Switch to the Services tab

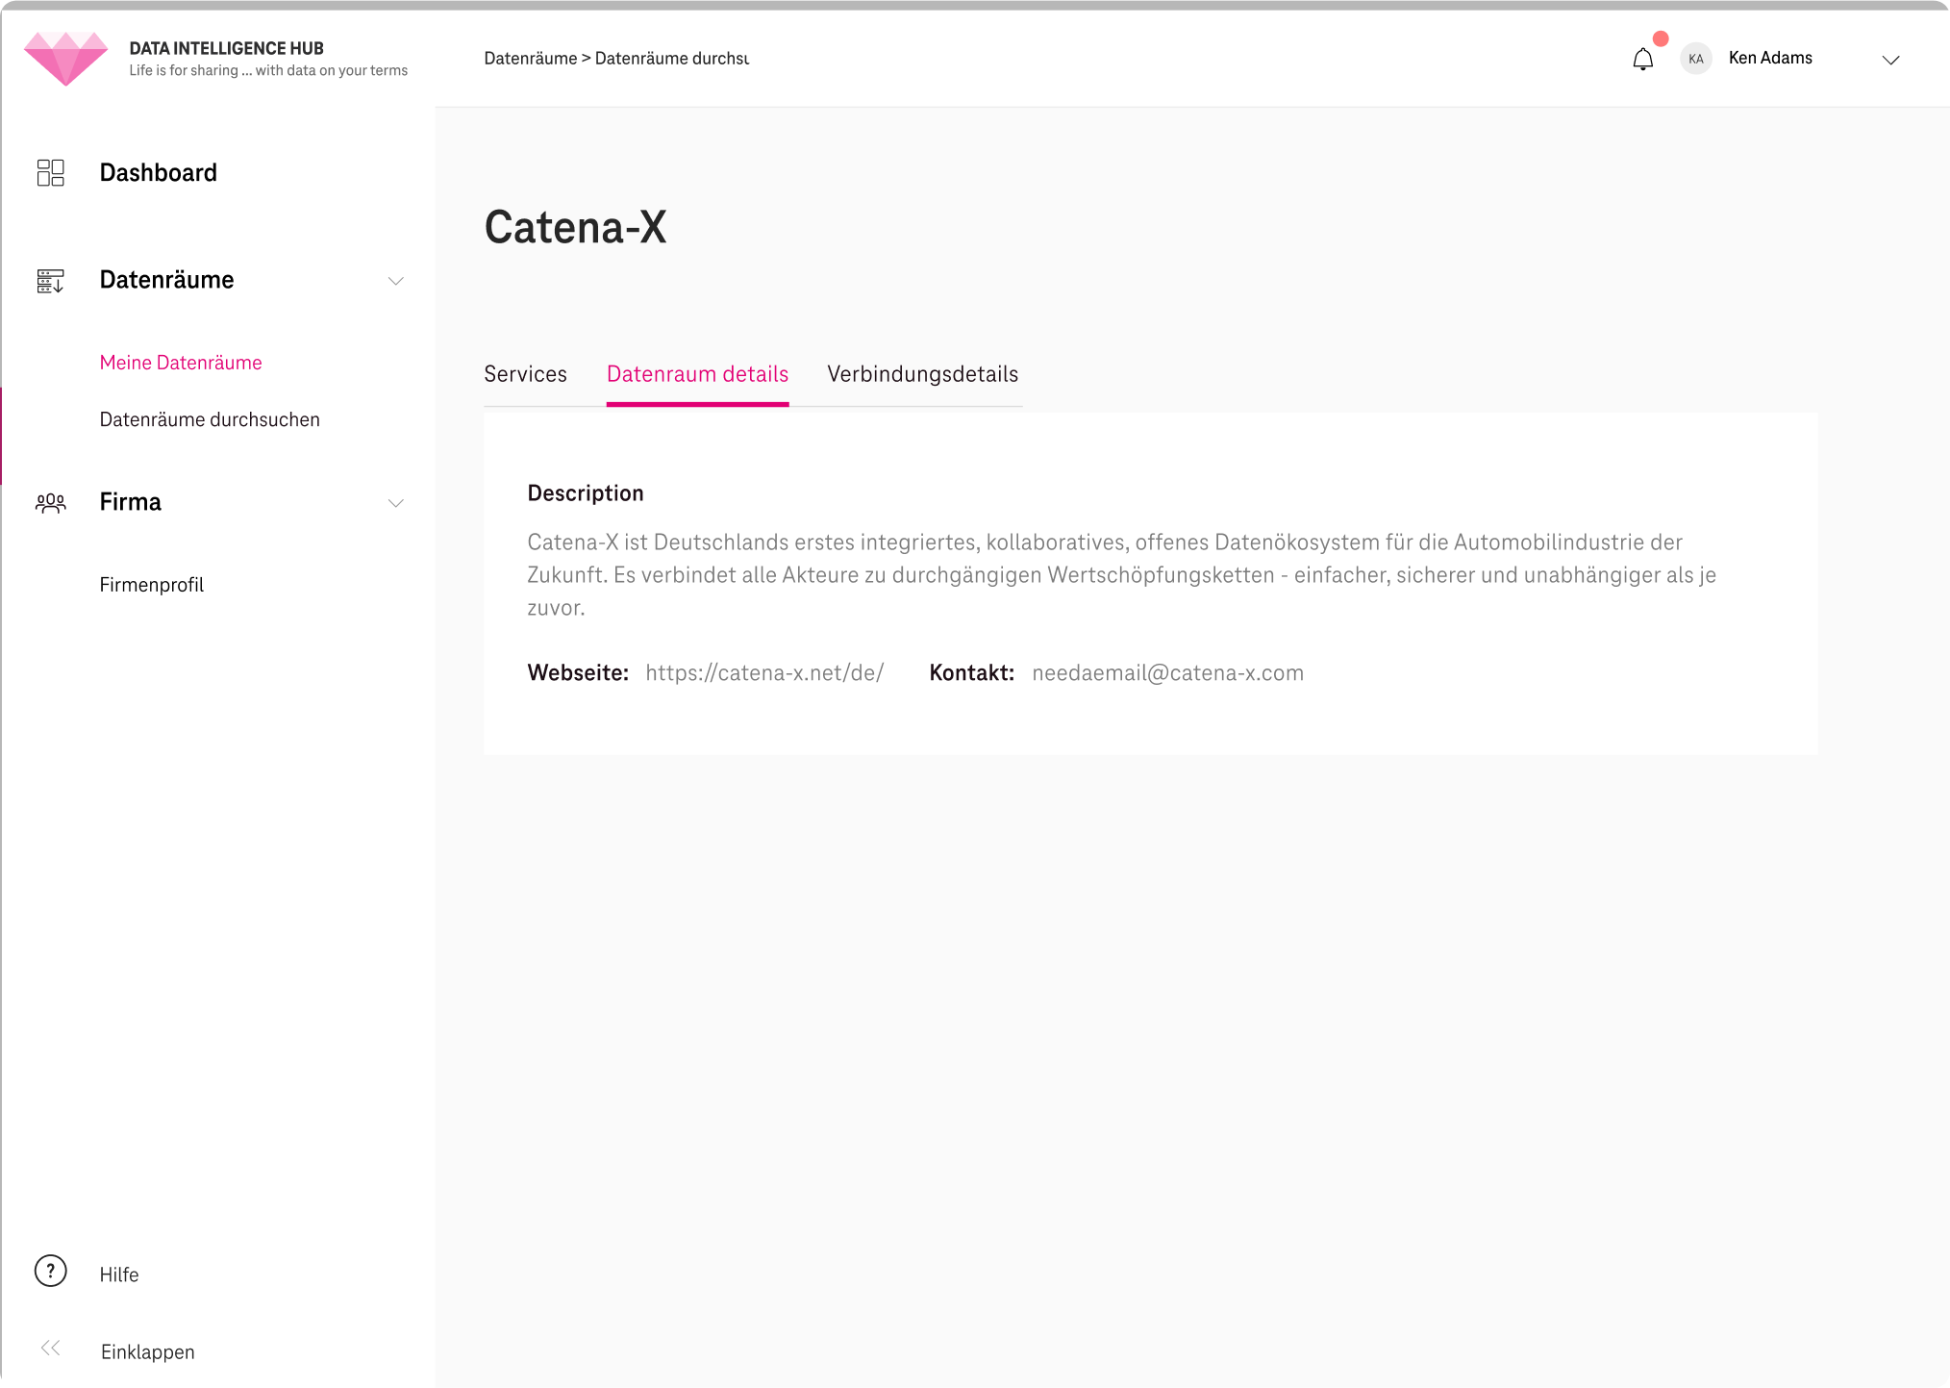tap(525, 374)
